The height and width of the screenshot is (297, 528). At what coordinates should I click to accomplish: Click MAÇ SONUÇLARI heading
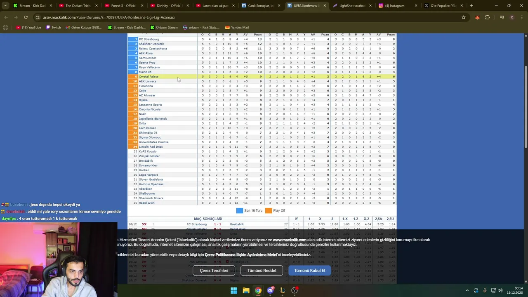pyautogui.click(x=208, y=219)
